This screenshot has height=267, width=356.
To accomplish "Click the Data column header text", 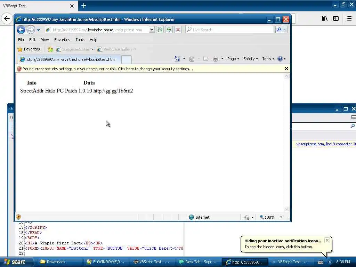I will tap(89, 83).
